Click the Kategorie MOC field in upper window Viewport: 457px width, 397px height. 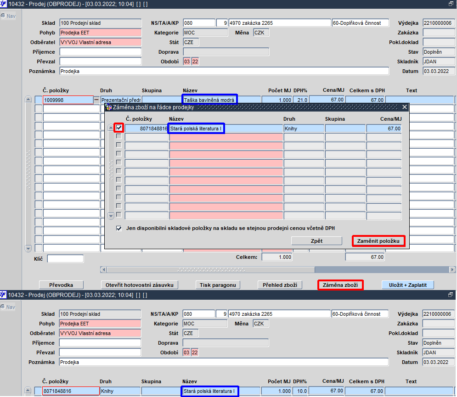[205, 33]
